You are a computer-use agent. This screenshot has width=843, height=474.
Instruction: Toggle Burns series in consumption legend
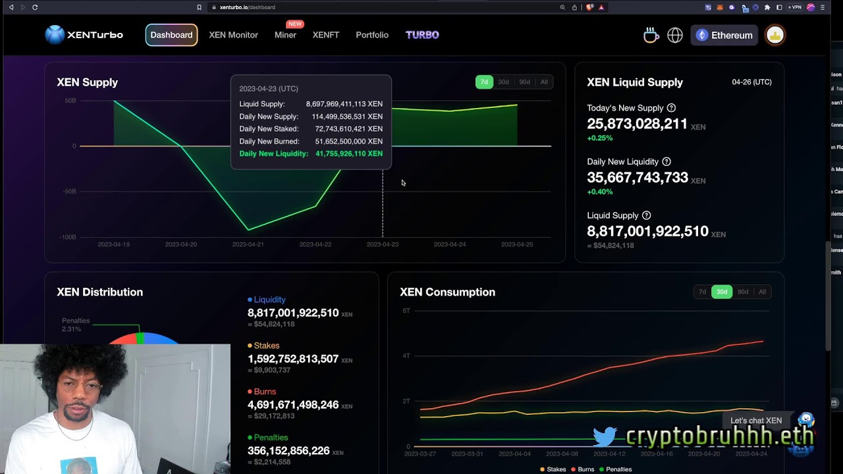pos(582,469)
